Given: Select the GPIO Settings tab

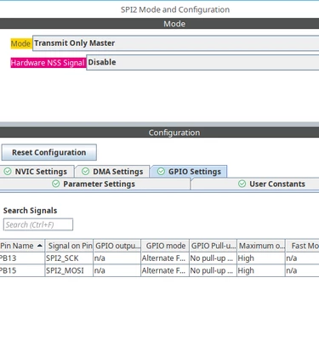Looking at the screenshot, I should (189, 172).
